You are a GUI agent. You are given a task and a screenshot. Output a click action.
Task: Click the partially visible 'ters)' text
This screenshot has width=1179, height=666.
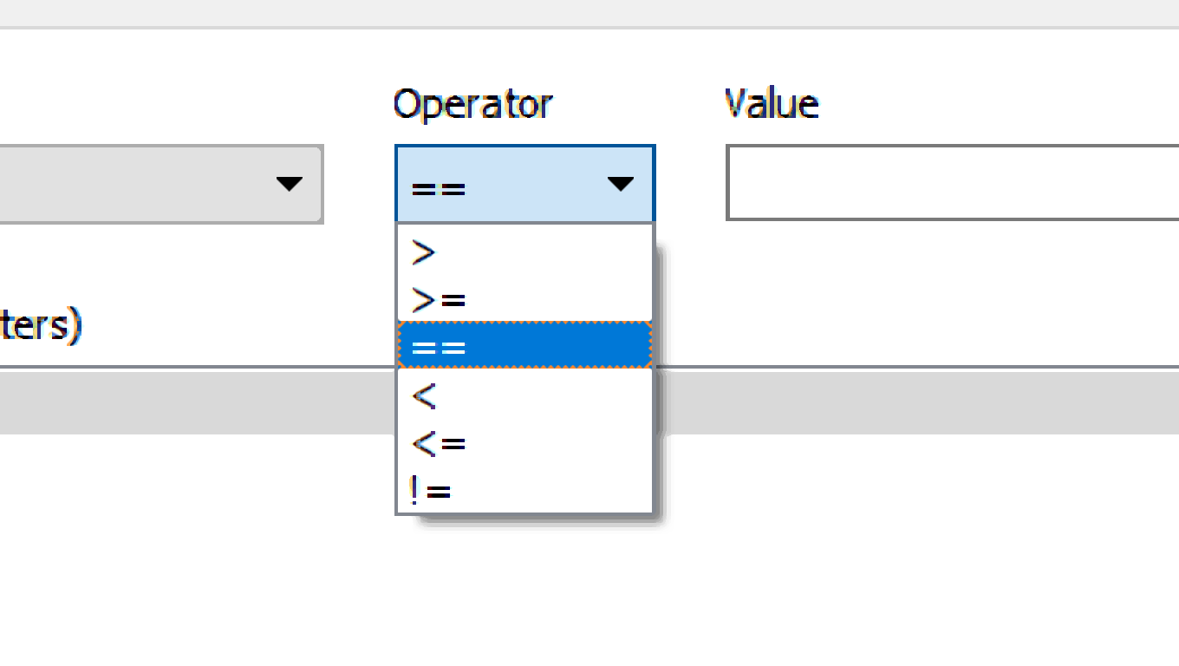pyautogui.click(x=40, y=326)
